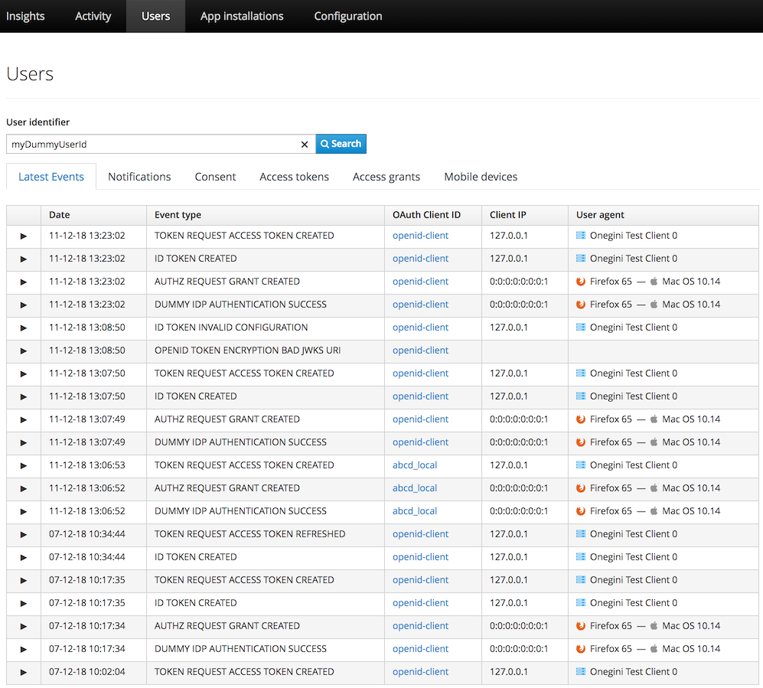Expand OPENID TOKEN ENCRYPTION BAD JWKS URI row

click(24, 351)
